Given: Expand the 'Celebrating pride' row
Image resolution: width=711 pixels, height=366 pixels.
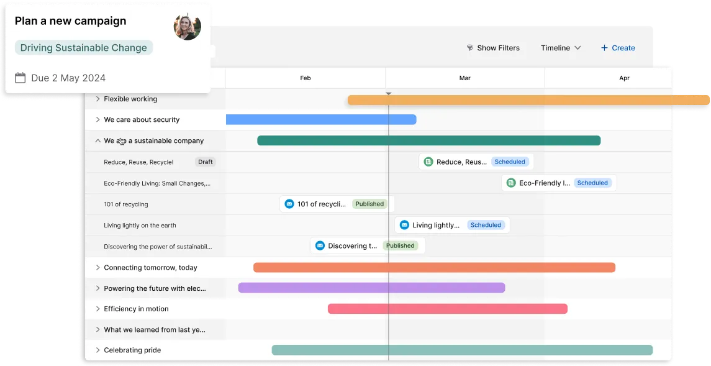Looking at the screenshot, I should coord(97,350).
